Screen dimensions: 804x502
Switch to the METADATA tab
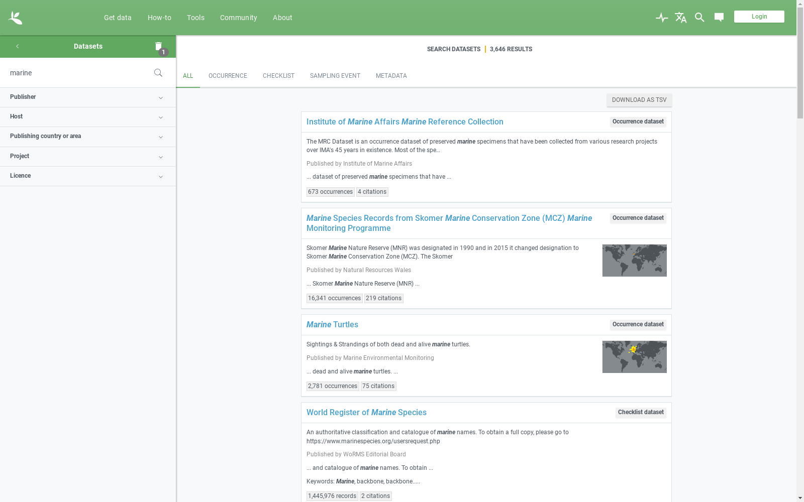pyautogui.click(x=391, y=76)
